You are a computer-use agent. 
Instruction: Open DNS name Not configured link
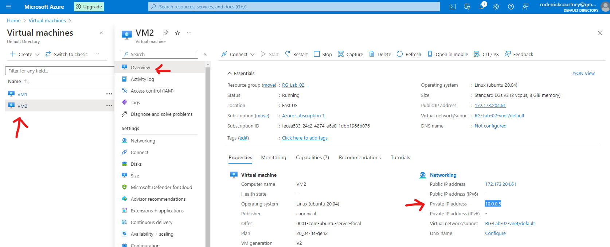[x=490, y=126]
